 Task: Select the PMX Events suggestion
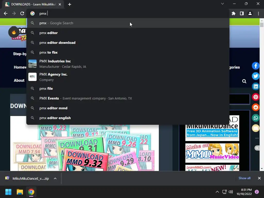128,98
